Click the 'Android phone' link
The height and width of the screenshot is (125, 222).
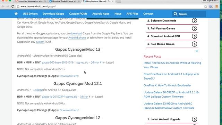(77, 37)
